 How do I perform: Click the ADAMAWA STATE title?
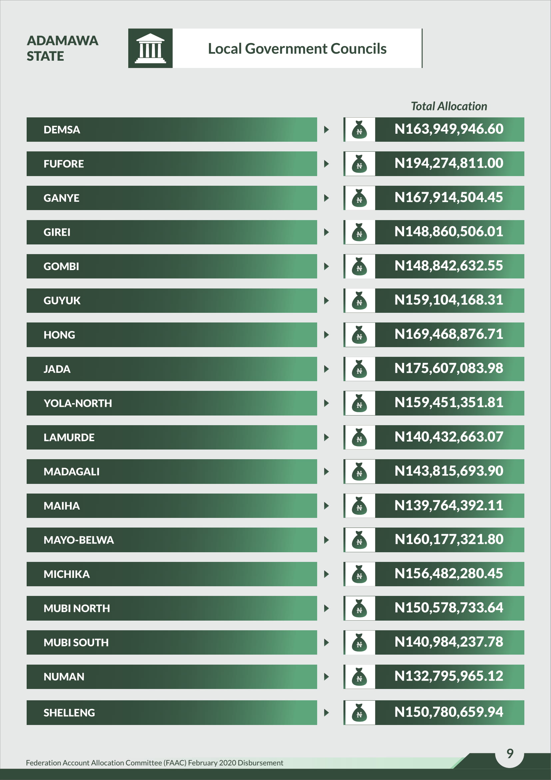tap(62, 48)
